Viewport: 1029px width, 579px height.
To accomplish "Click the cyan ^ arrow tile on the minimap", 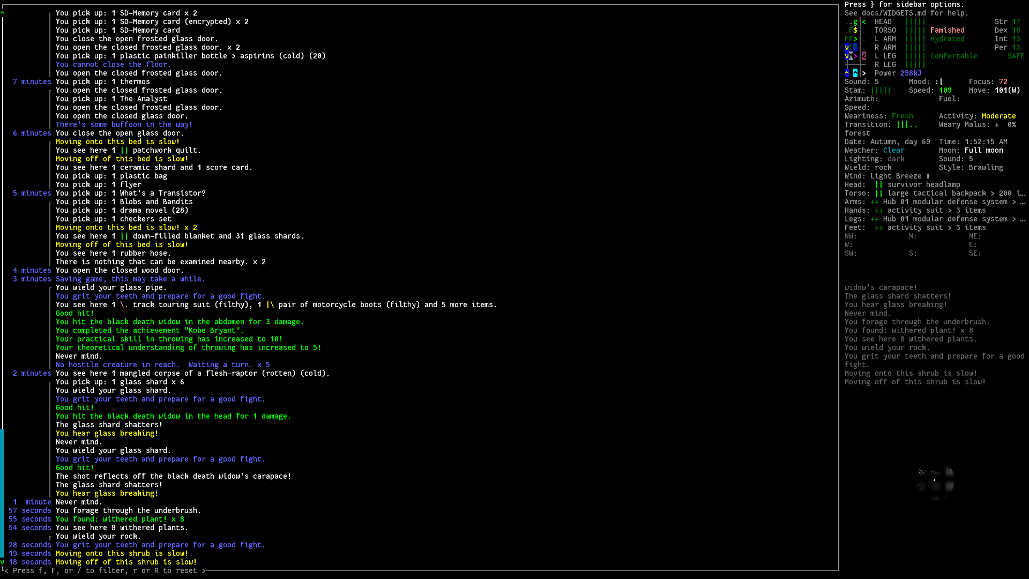I will (855, 72).
